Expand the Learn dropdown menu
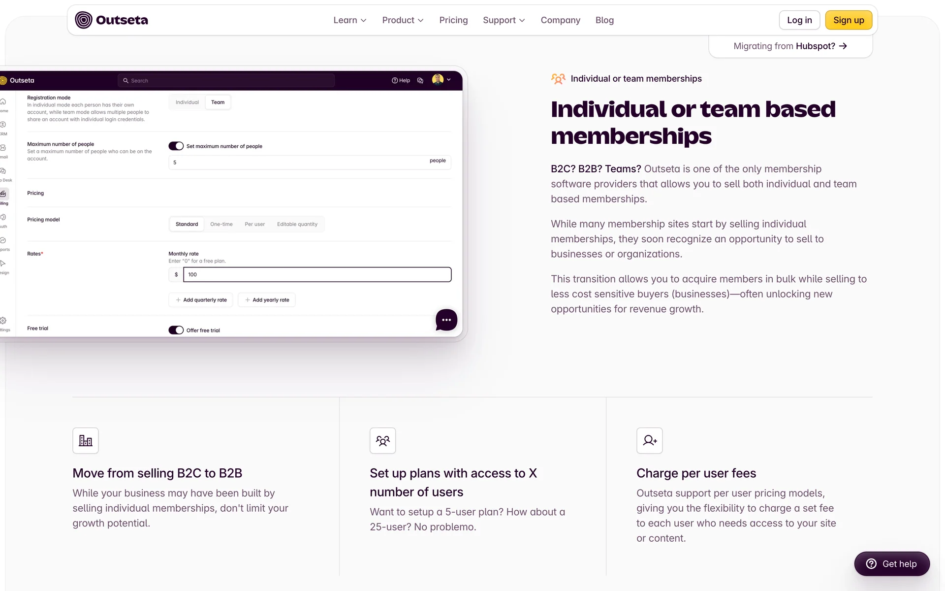The height and width of the screenshot is (591, 945). click(x=349, y=20)
